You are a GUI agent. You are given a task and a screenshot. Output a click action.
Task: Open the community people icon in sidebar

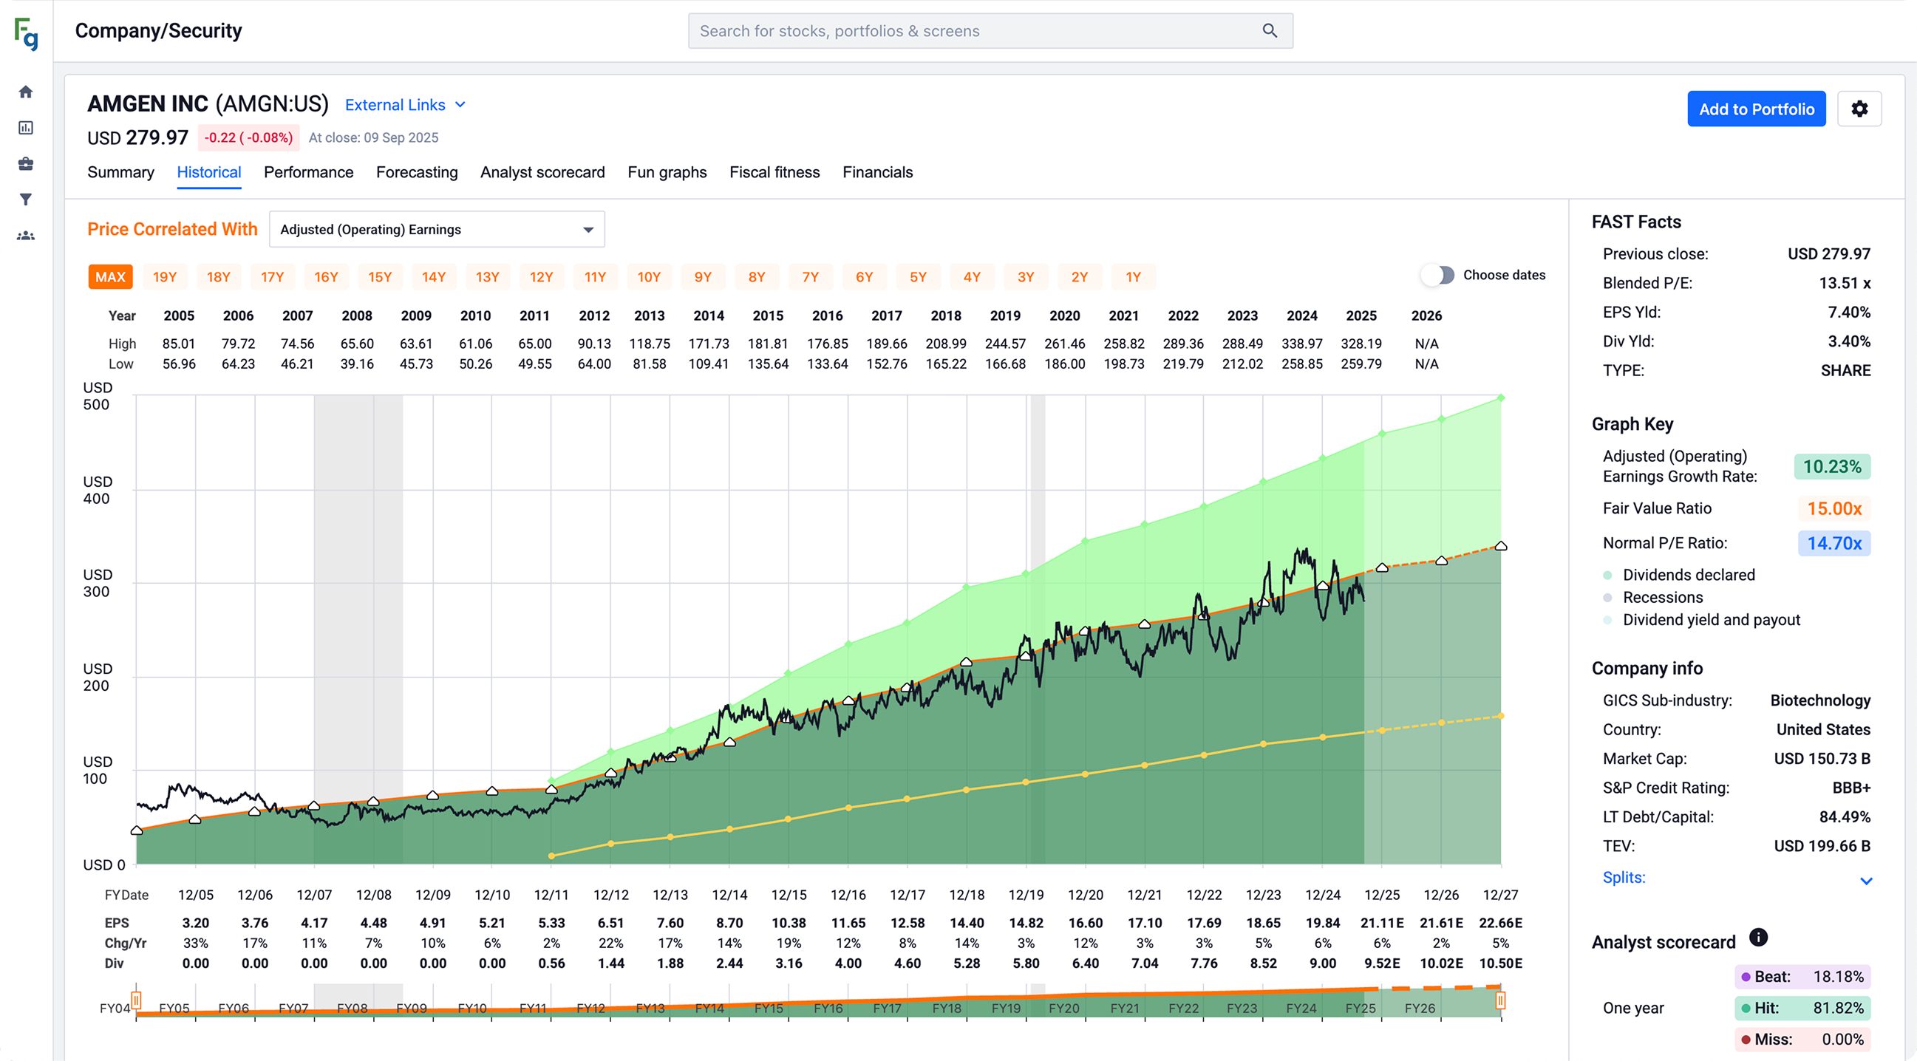pos(25,235)
